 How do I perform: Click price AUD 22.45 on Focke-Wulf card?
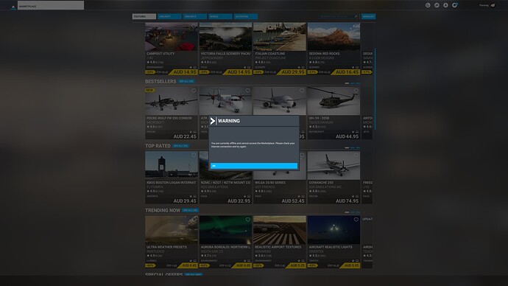(185, 136)
